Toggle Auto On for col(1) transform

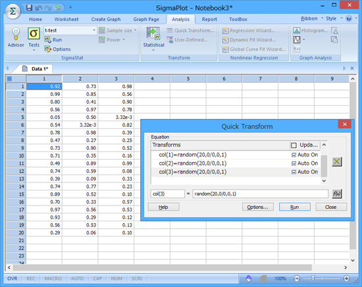(x=294, y=155)
